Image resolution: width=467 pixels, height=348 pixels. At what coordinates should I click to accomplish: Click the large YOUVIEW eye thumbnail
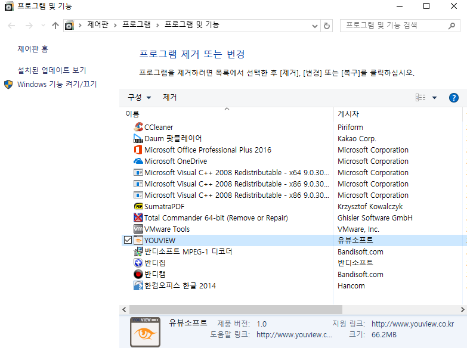145,332
